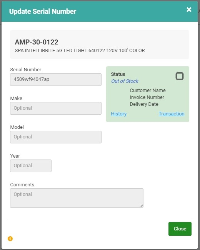This screenshot has width=200, height=250.
Task: Click into the Comments text area
Action: click(77, 198)
